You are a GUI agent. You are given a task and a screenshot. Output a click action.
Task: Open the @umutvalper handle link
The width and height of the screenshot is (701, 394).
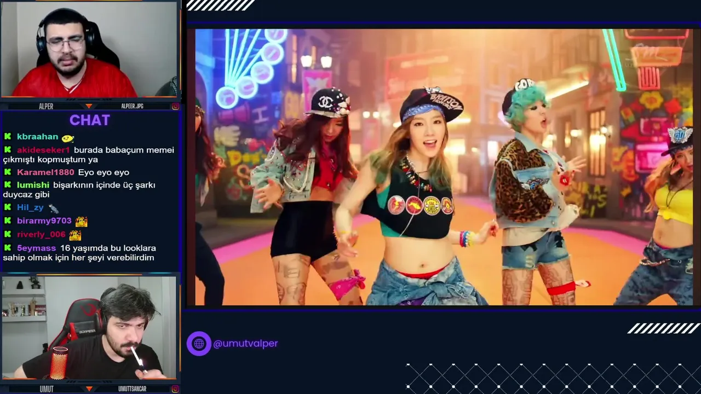tap(245, 344)
